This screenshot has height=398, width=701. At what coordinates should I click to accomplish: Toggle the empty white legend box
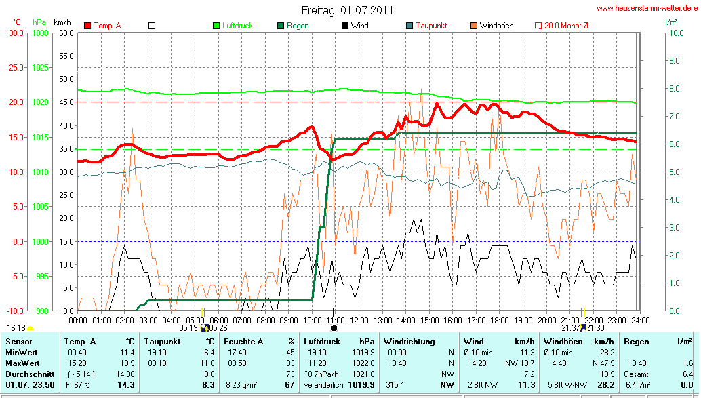pyautogui.click(x=152, y=26)
